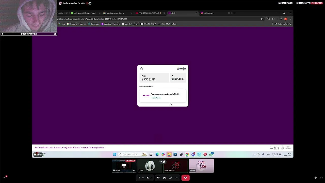Bookmark this page with the star icon

click(x=262, y=19)
